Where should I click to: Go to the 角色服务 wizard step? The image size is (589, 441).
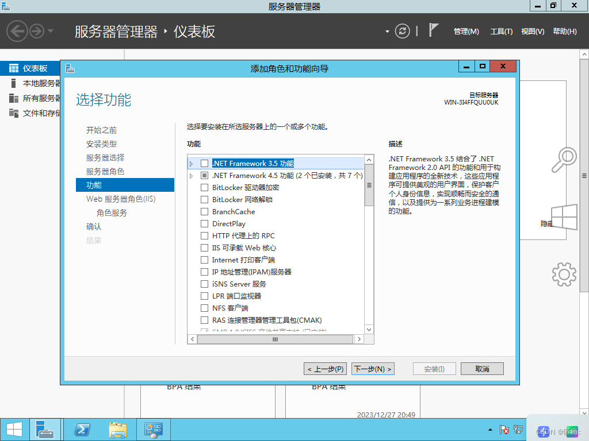point(112,213)
